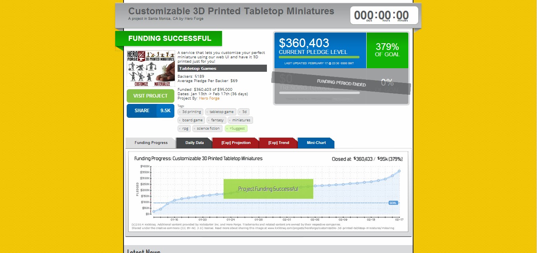Click the FUNDING SUCCESSFUL green ribbon
This screenshot has width=537, height=253.
(x=169, y=38)
